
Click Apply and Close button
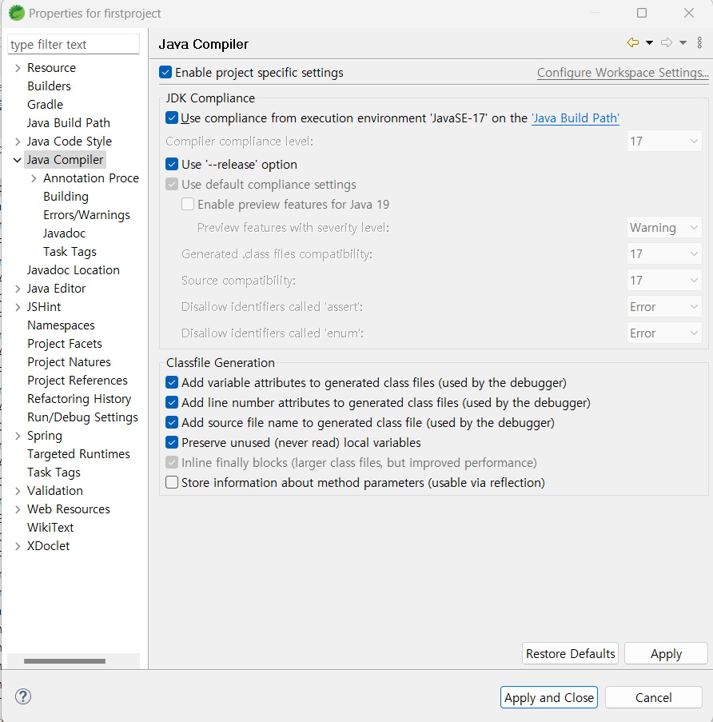click(x=548, y=697)
